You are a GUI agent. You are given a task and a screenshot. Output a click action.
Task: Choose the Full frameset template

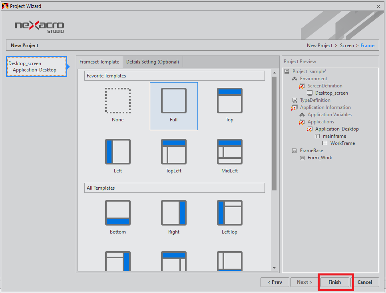coord(173,101)
